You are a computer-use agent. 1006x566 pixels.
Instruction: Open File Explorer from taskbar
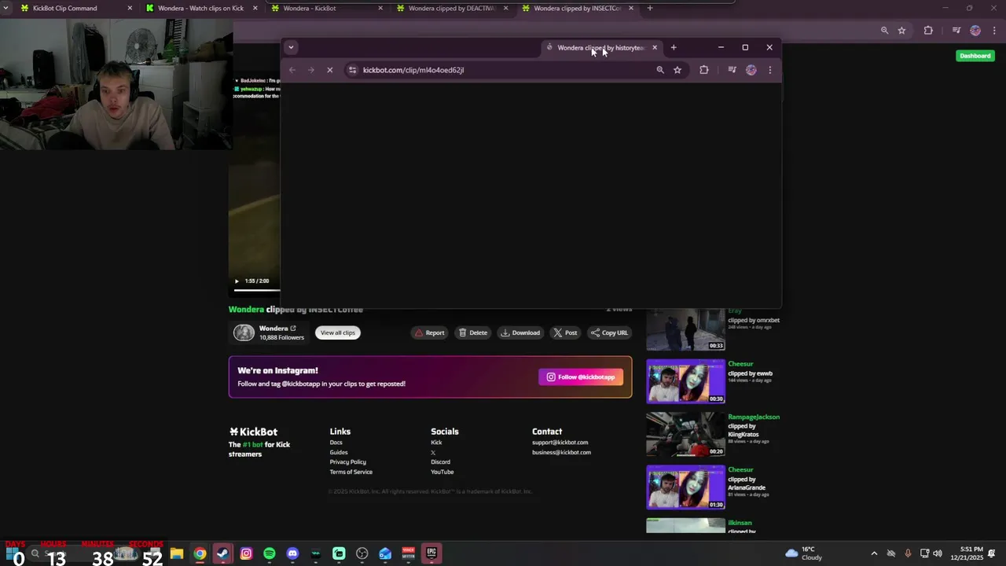pos(177,553)
